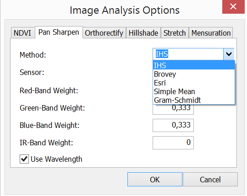Switch to the Stretch tab
The height and width of the screenshot is (196, 247).
tap(175, 33)
